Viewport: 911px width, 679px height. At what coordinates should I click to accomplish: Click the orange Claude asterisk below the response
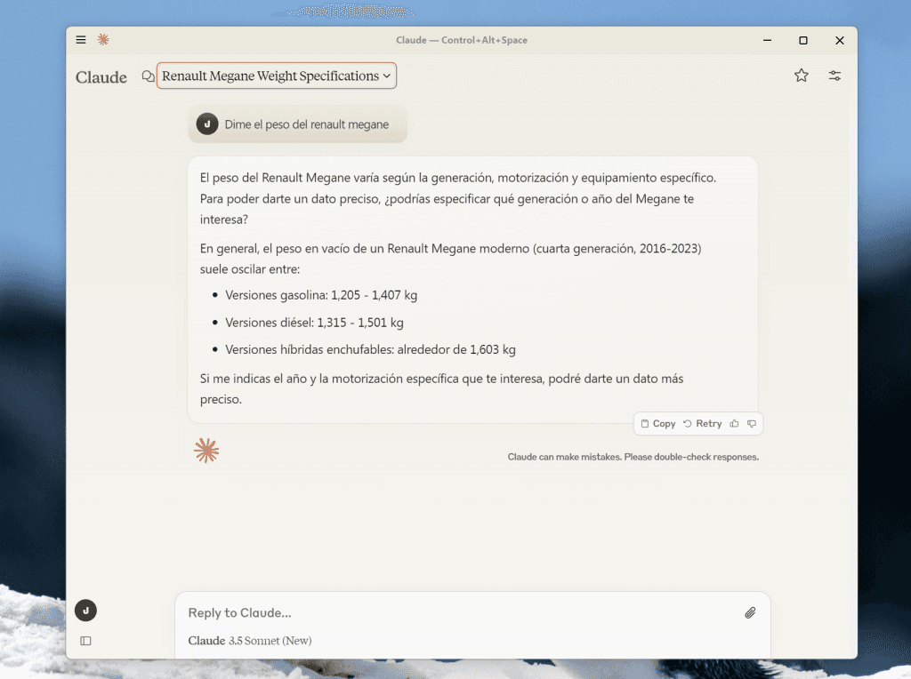[x=206, y=451]
